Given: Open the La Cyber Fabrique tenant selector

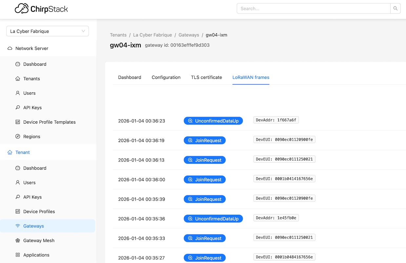Looking at the screenshot, I should click(x=47, y=31).
